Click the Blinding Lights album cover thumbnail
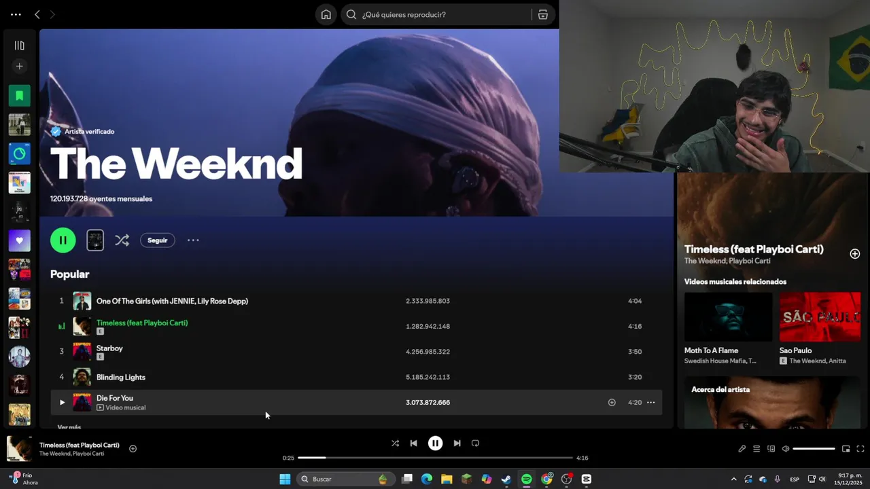This screenshot has width=870, height=489. [x=82, y=377]
